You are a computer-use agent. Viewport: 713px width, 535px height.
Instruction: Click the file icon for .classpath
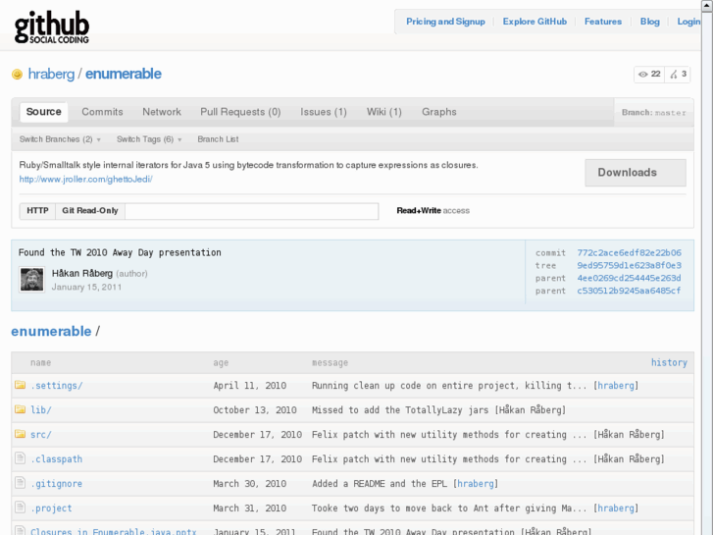click(20, 458)
